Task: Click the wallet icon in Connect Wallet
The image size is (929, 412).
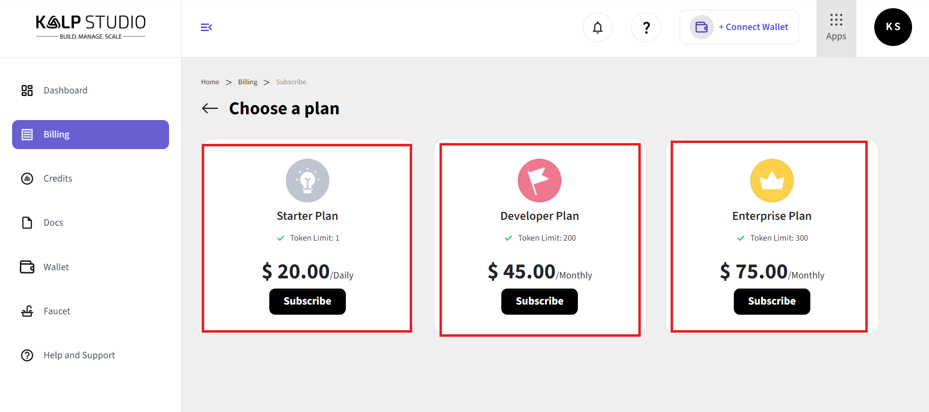Action: 701,27
